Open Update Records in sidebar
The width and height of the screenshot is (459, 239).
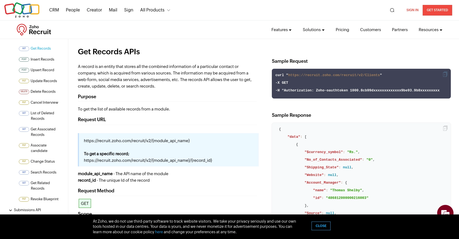click(44, 81)
